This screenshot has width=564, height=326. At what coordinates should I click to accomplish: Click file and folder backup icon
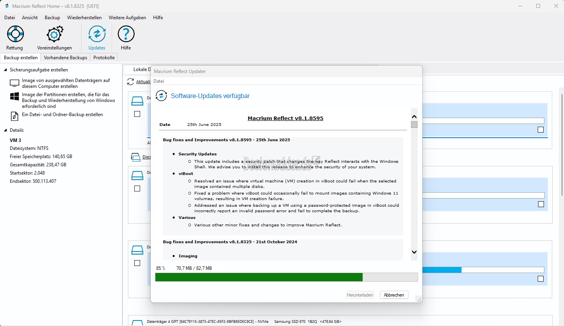tap(15, 116)
